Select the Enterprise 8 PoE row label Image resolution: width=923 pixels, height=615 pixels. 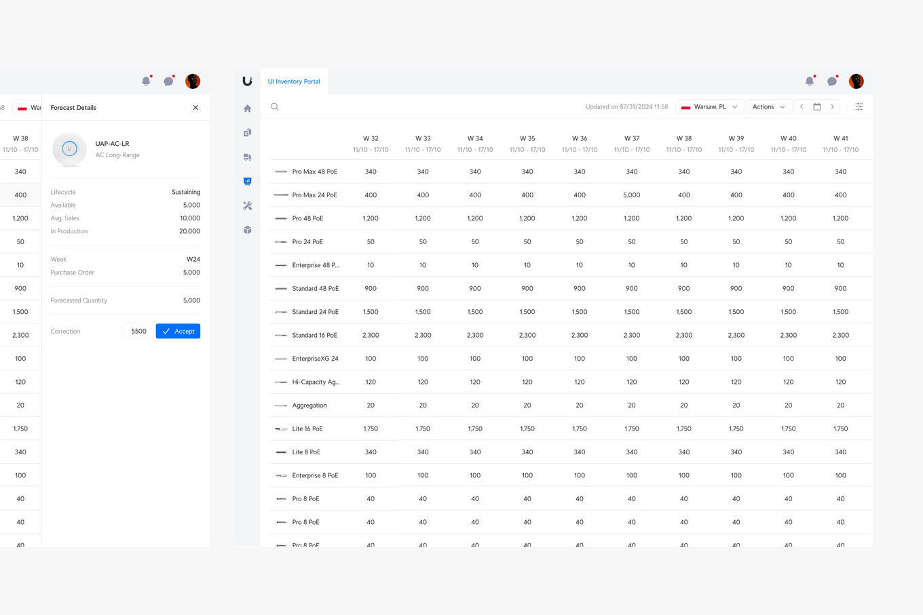[x=316, y=476]
